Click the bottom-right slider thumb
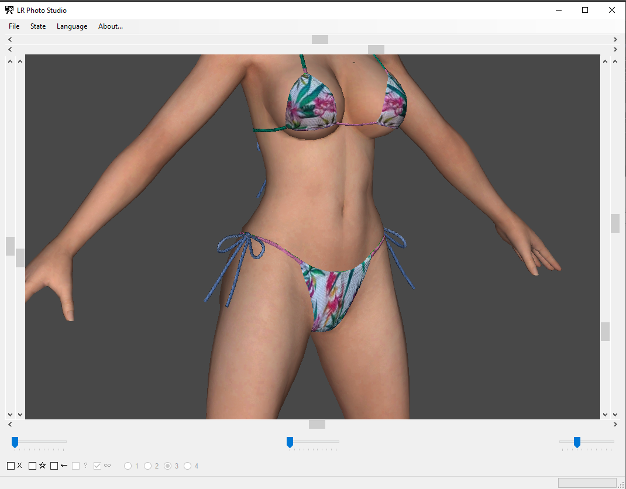This screenshot has height=489, width=626. 577,442
